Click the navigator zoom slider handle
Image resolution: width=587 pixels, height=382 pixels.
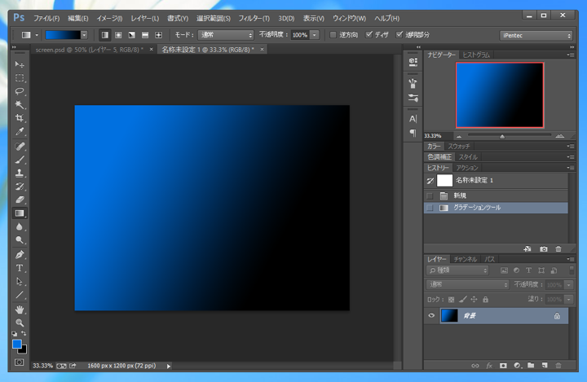502,137
